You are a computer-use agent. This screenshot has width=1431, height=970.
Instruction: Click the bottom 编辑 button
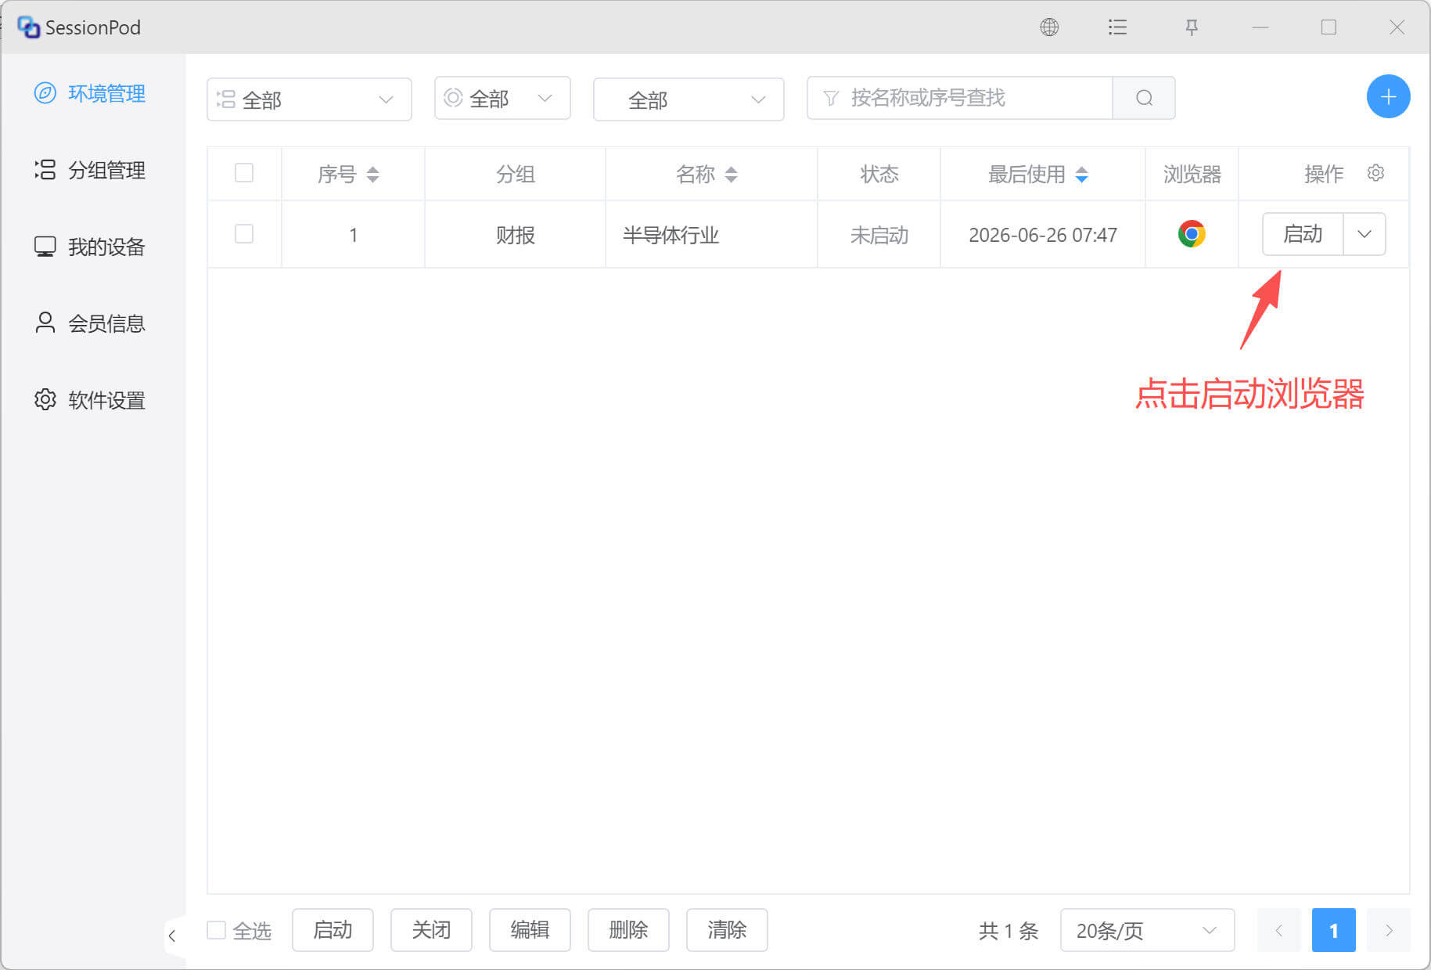[530, 930]
